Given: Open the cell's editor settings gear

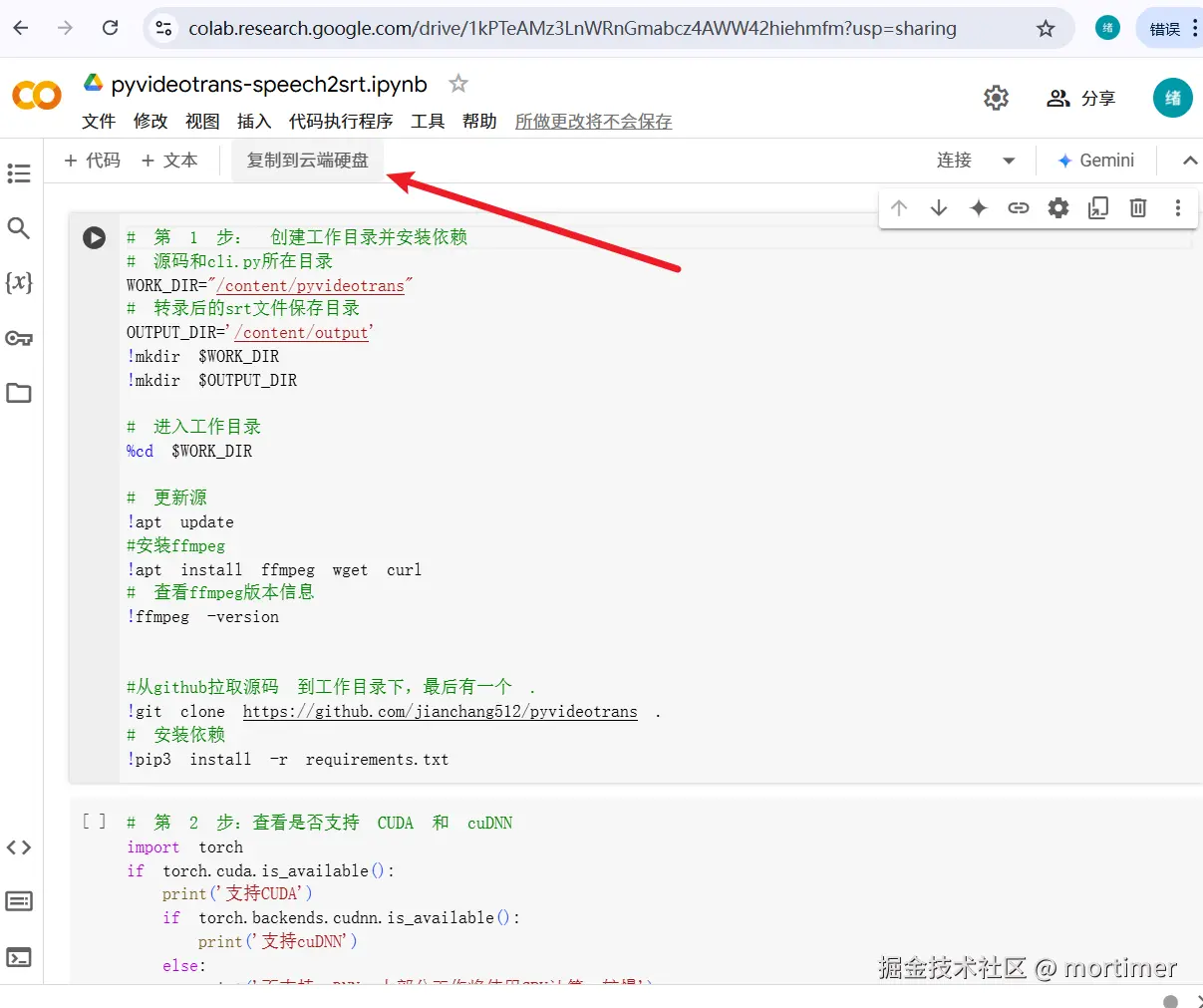Looking at the screenshot, I should coord(1058,207).
